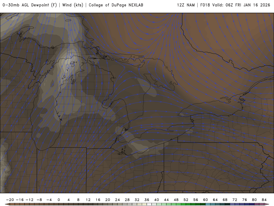Click the 16 legend label

tap(98, 200)
